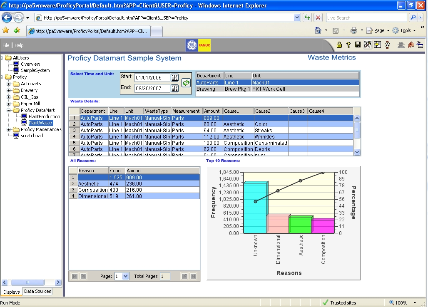Go to next page of All Reasons
The width and height of the screenshot is (428, 307).
(184, 276)
